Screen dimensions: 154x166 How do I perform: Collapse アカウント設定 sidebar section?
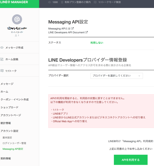point(9,131)
